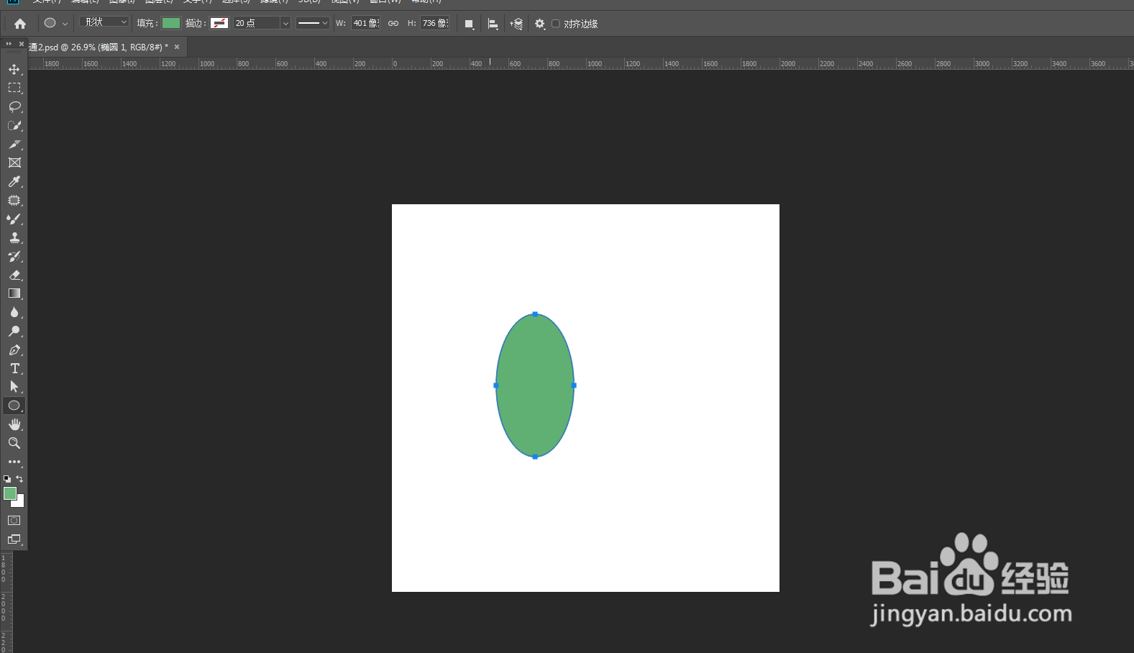
Task: Toggle the width-height link constraint
Action: coord(393,24)
